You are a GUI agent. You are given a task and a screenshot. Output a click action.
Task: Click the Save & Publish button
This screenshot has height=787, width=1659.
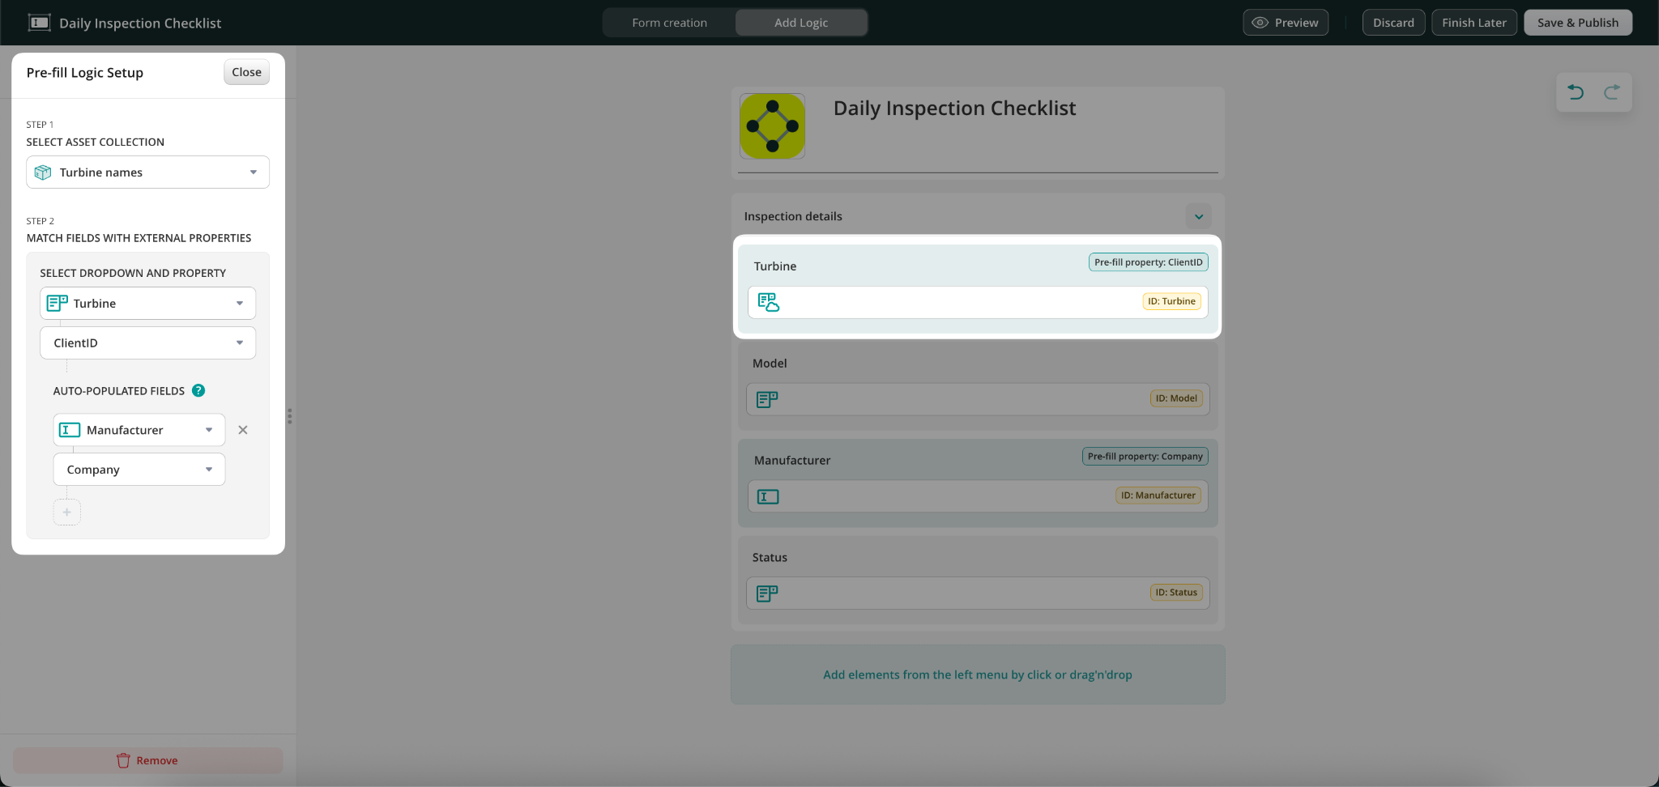click(1577, 23)
